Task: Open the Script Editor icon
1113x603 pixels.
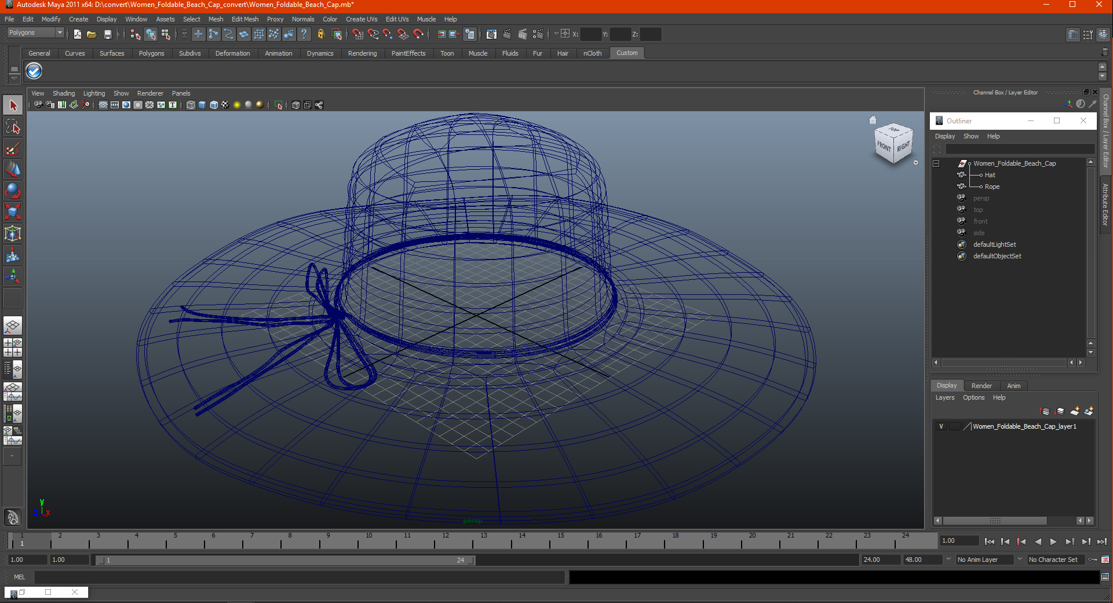Action: pos(1105,577)
